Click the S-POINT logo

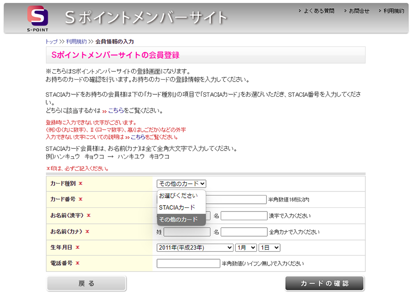(x=38, y=18)
